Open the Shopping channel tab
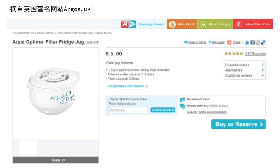This screenshot has width=280, height=168. click(151, 24)
